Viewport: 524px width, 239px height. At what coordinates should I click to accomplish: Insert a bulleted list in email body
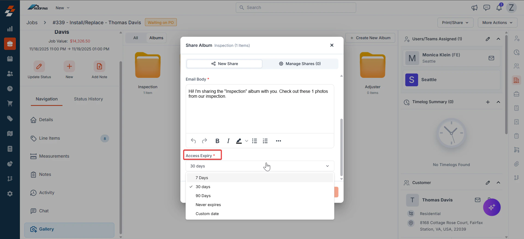coord(255,141)
